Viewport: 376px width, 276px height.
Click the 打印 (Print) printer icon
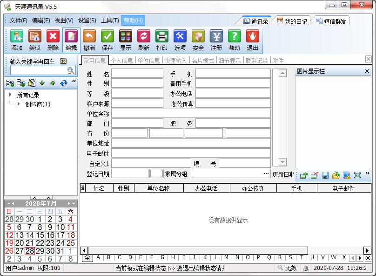click(x=162, y=36)
